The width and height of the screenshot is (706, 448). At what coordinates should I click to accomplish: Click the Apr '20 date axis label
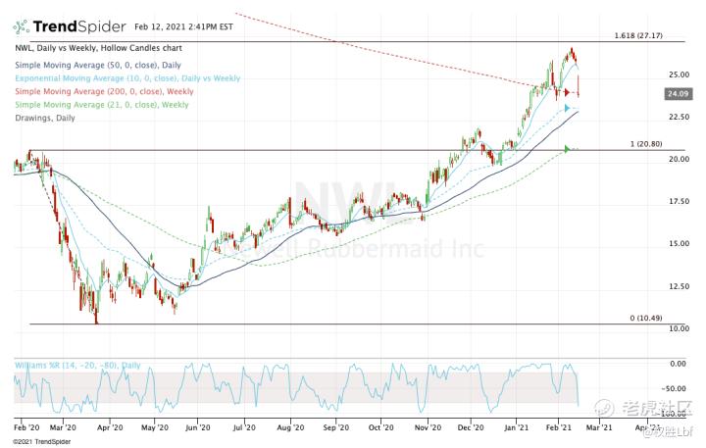[110, 427]
